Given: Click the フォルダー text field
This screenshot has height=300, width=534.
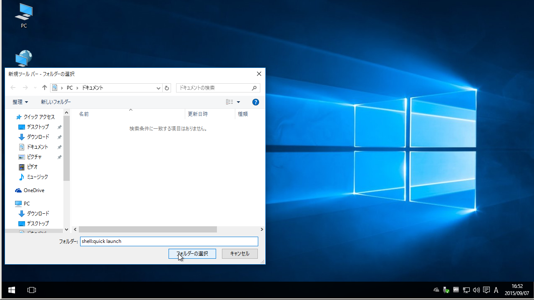Looking at the screenshot, I should (169, 241).
